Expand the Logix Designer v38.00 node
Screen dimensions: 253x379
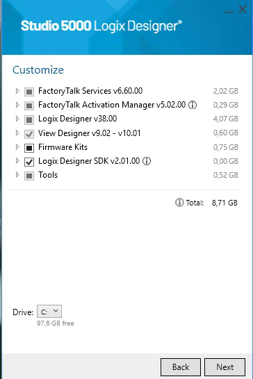pyautogui.click(x=17, y=119)
